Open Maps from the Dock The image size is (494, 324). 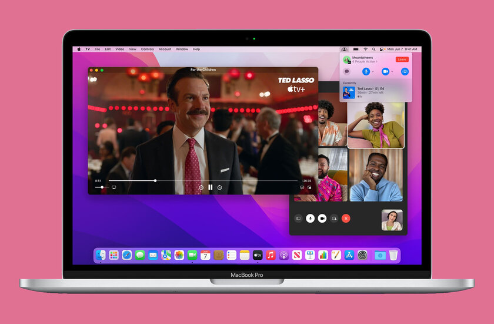pos(166,255)
